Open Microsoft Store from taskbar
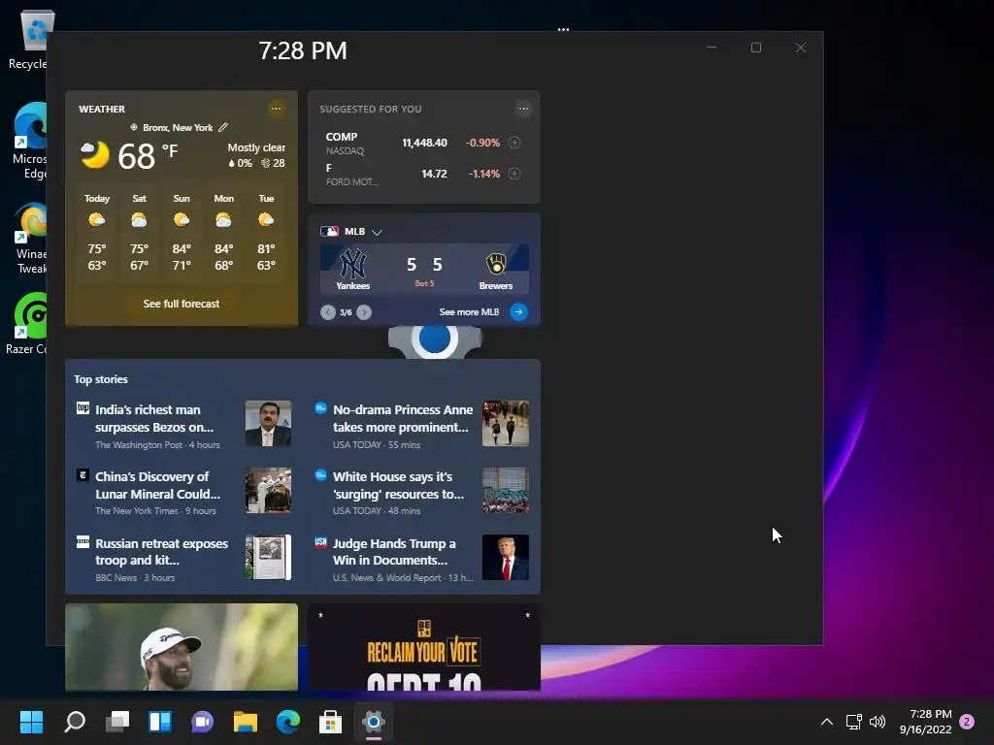 coord(330,722)
